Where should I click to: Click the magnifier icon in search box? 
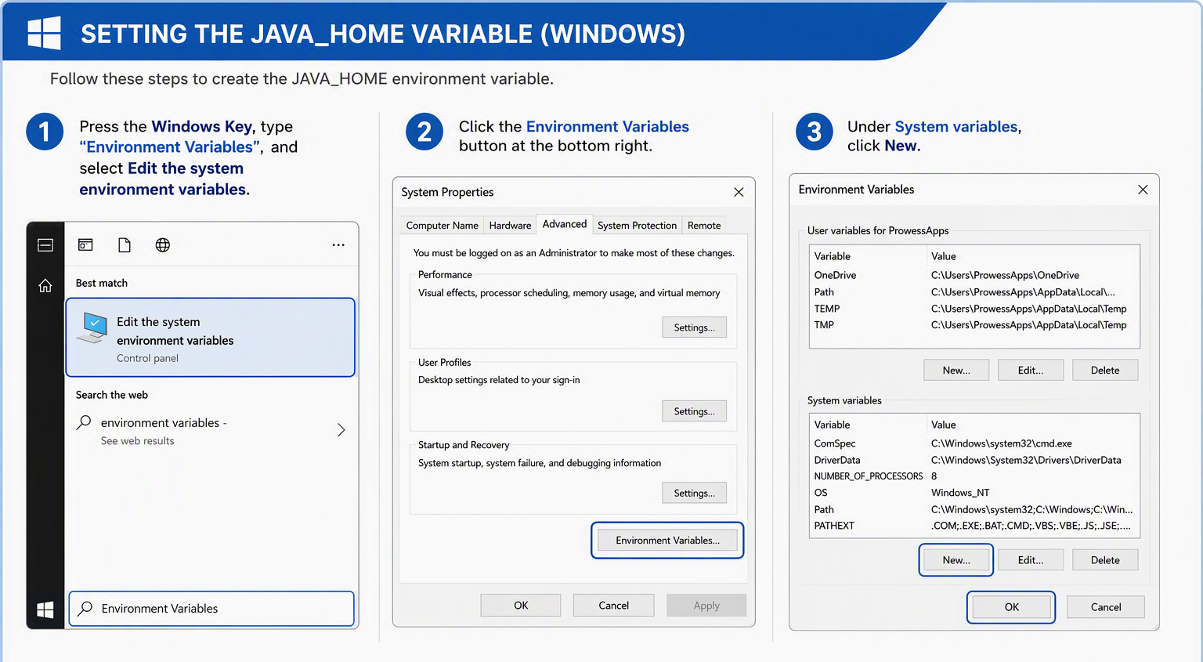pos(86,608)
